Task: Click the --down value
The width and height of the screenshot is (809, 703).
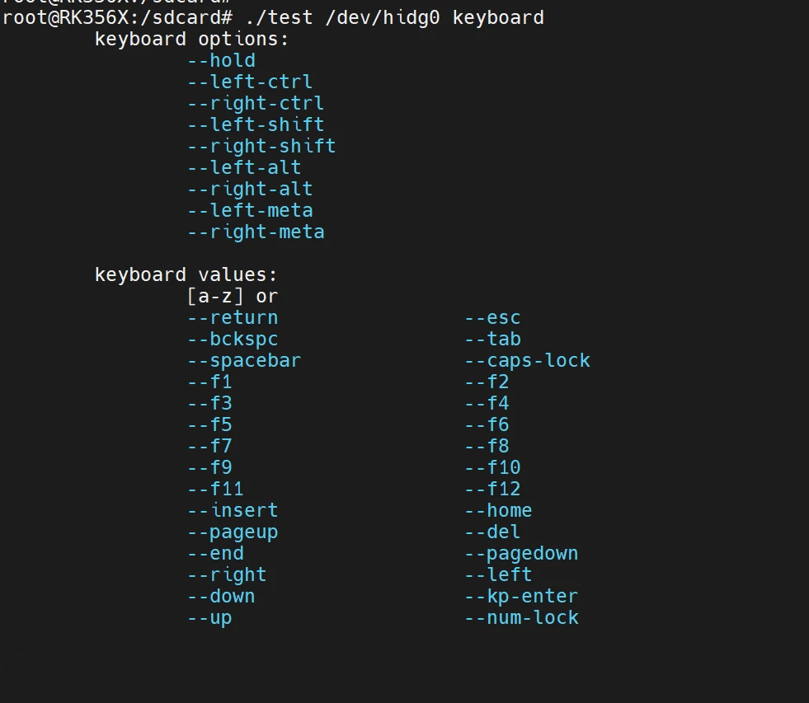Action: 221,596
